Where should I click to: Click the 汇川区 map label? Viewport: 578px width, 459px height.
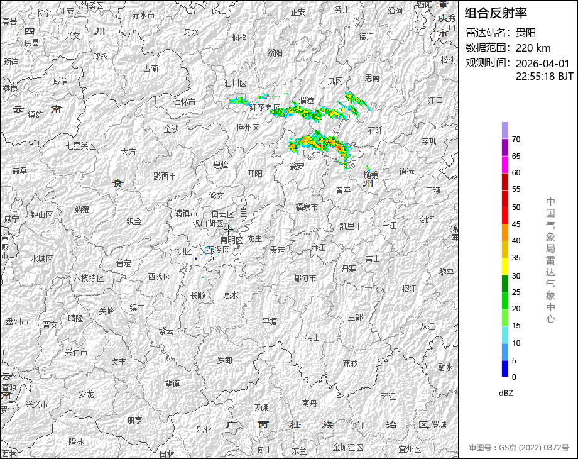tap(236, 84)
